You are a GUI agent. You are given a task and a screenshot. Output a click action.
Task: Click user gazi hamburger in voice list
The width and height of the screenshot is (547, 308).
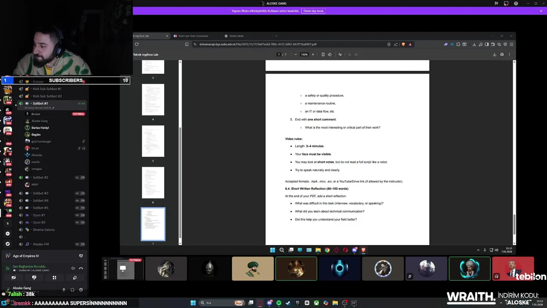pos(41,142)
